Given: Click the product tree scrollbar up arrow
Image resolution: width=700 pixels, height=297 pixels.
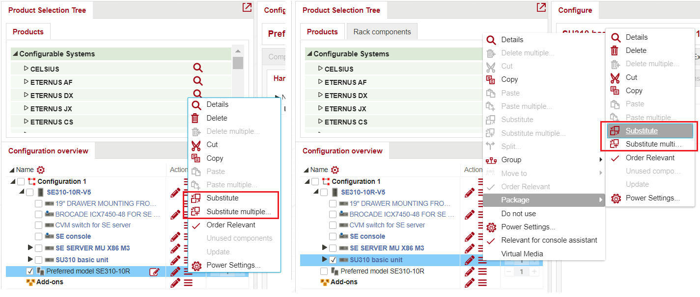Looking at the screenshot, I should coord(238,51).
